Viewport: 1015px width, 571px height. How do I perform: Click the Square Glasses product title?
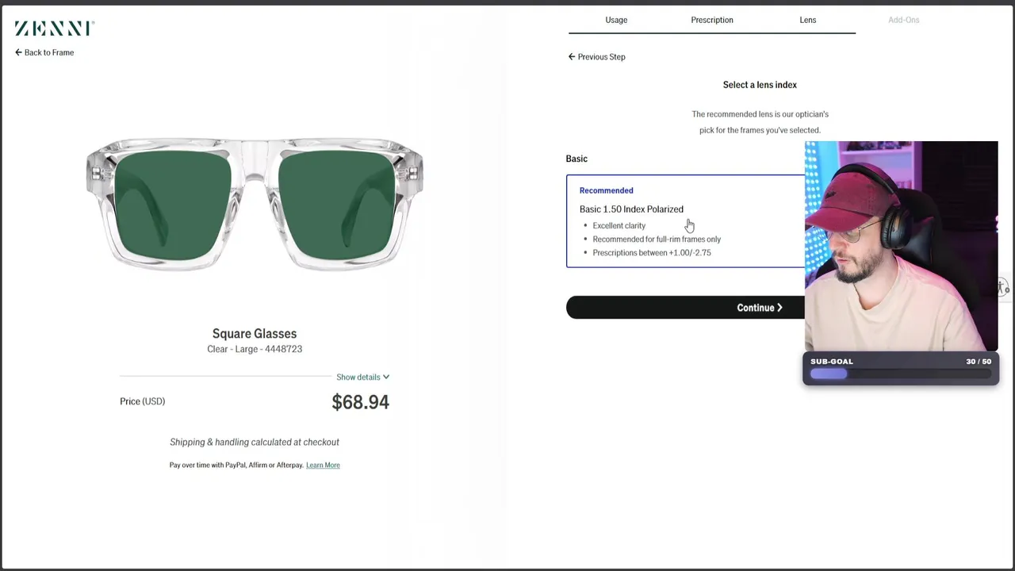coord(255,334)
